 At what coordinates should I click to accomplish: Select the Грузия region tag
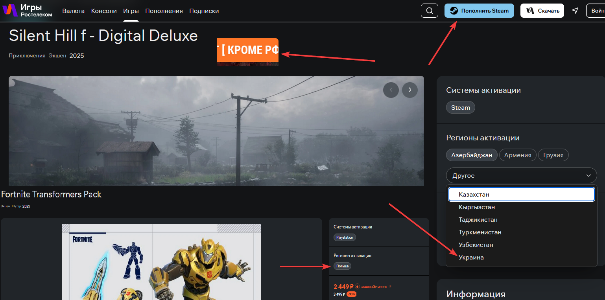(x=553, y=155)
